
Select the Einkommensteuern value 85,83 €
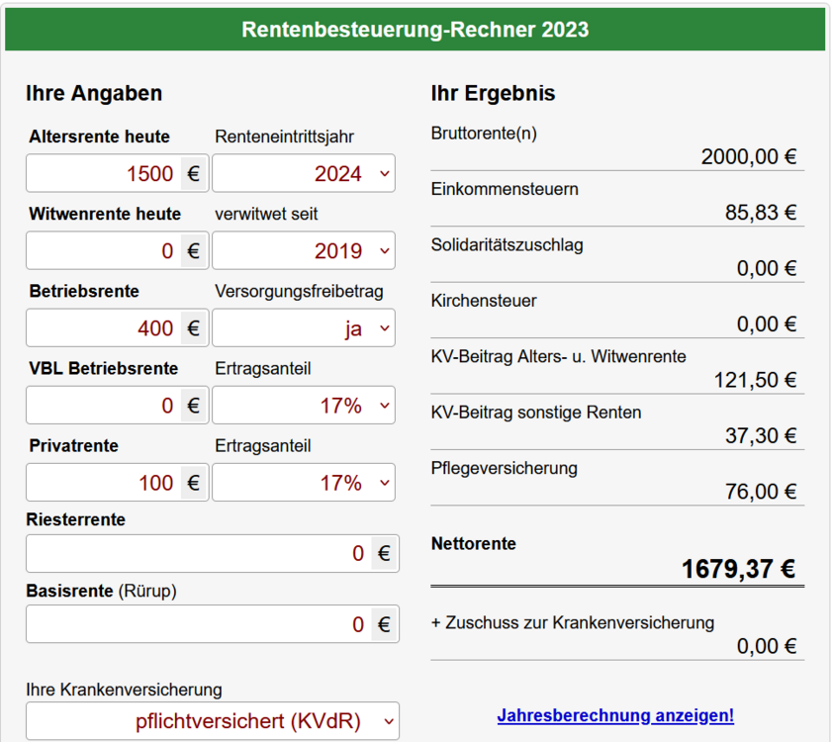pyautogui.click(x=761, y=213)
